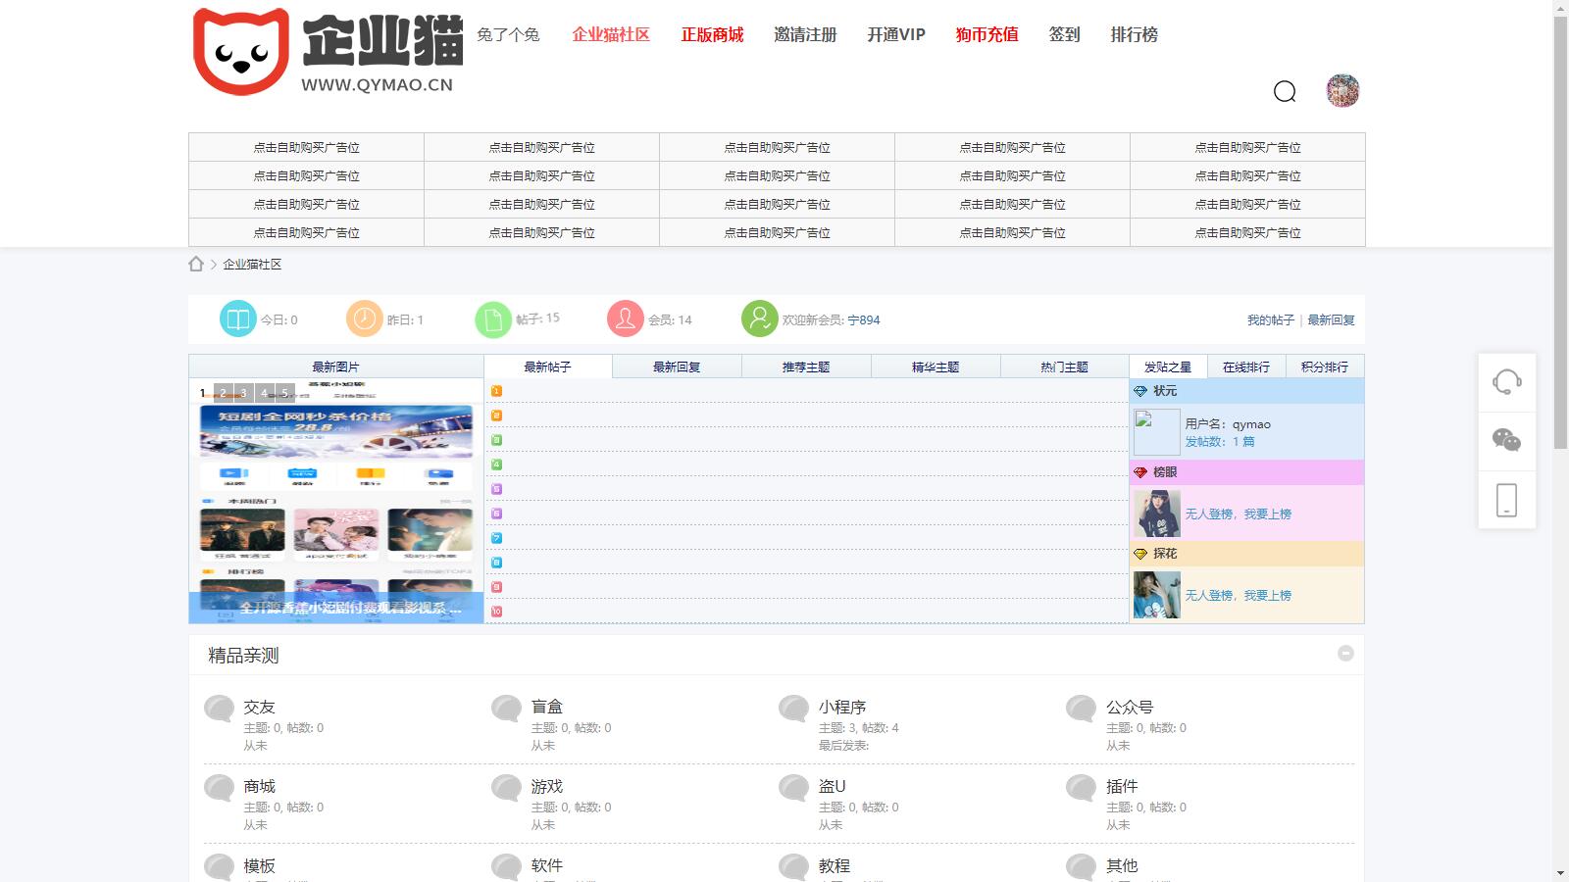Image resolution: width=1569 pixels, height=882 pixels.
Task: Click the user avatar in top right
Action: 1341,91
